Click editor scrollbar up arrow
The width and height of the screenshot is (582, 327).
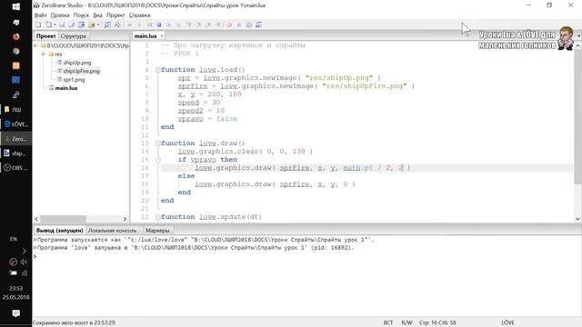(x=577, y=46)
